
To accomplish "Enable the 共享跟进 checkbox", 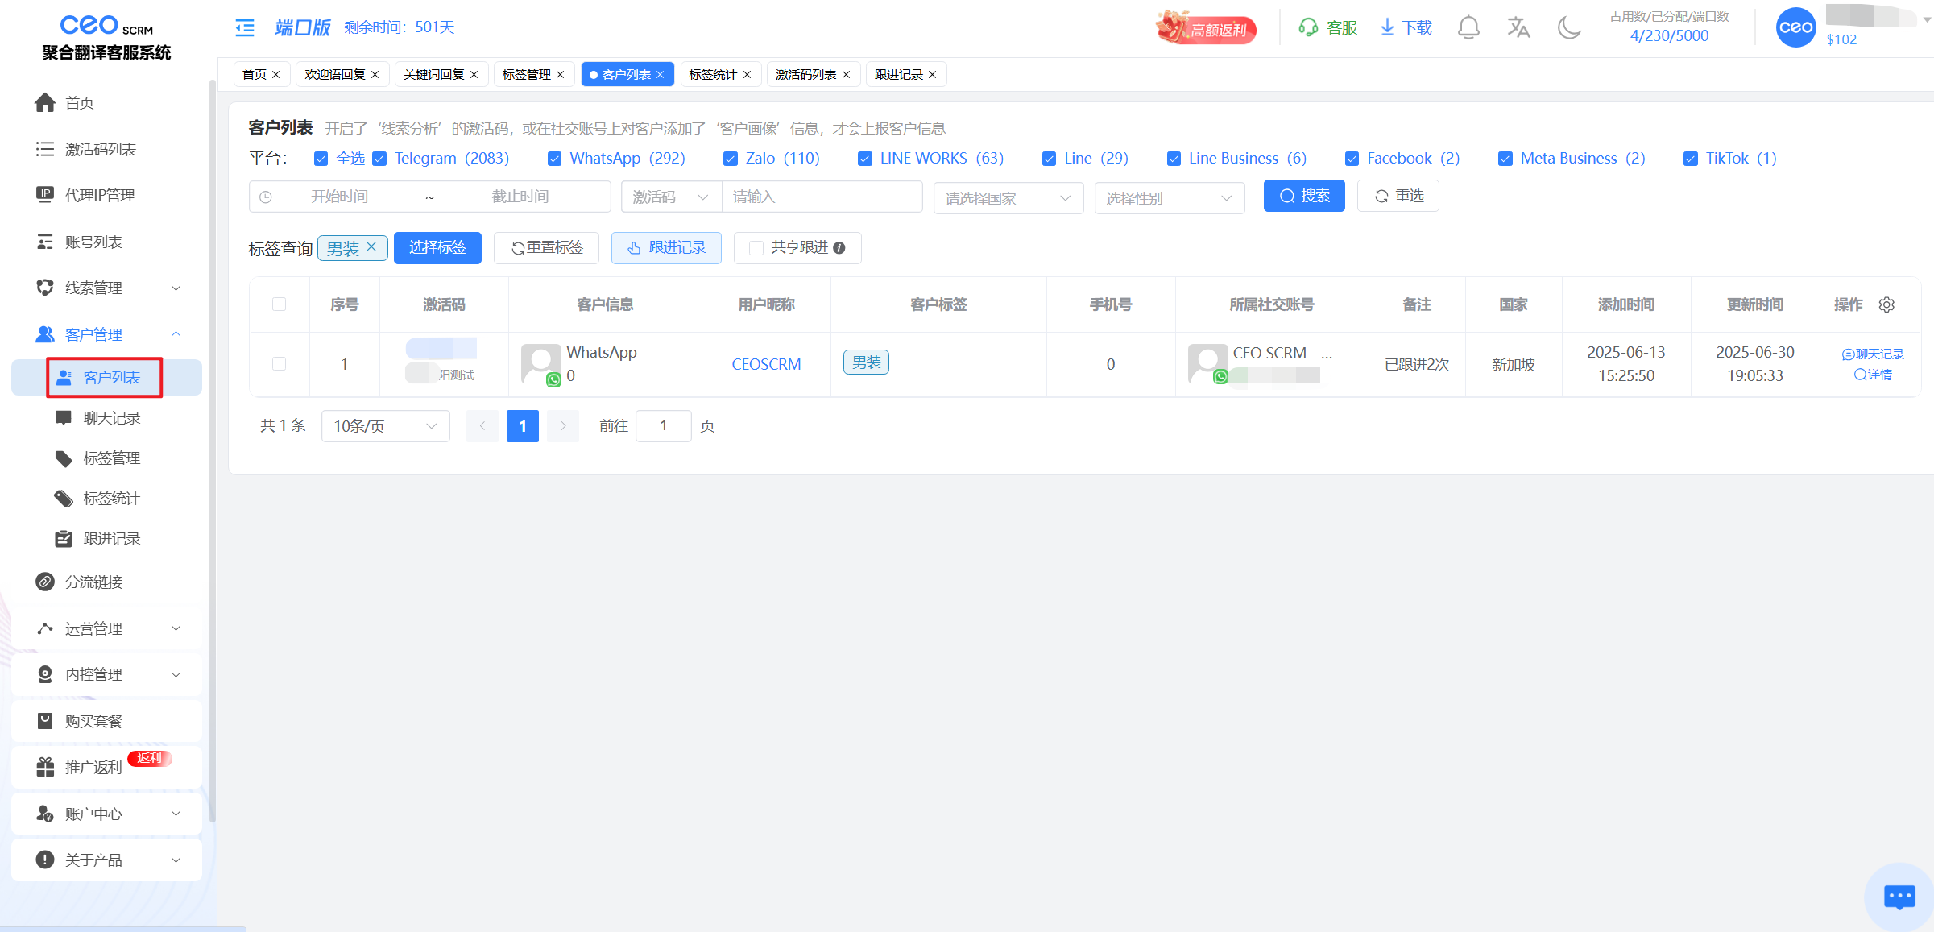I will pos(756,248).
